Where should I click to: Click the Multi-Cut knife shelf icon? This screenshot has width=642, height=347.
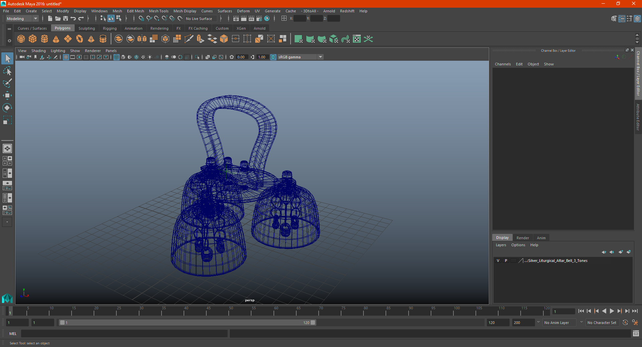189,39
